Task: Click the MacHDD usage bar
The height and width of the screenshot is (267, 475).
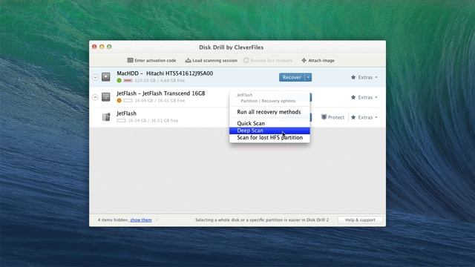Action: tap(128, 81)
